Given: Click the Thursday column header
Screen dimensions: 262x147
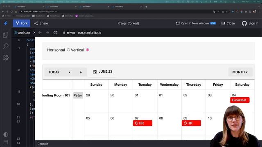Looking at the screenshot, I should click(x=194, y=85).
